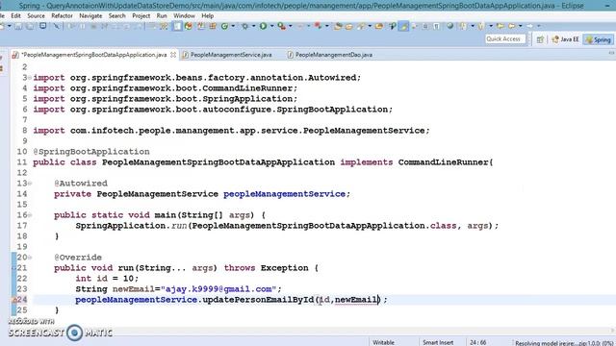Open the Refactor menu
Screen dimensions: 616x346
click(x=62, y=16)
